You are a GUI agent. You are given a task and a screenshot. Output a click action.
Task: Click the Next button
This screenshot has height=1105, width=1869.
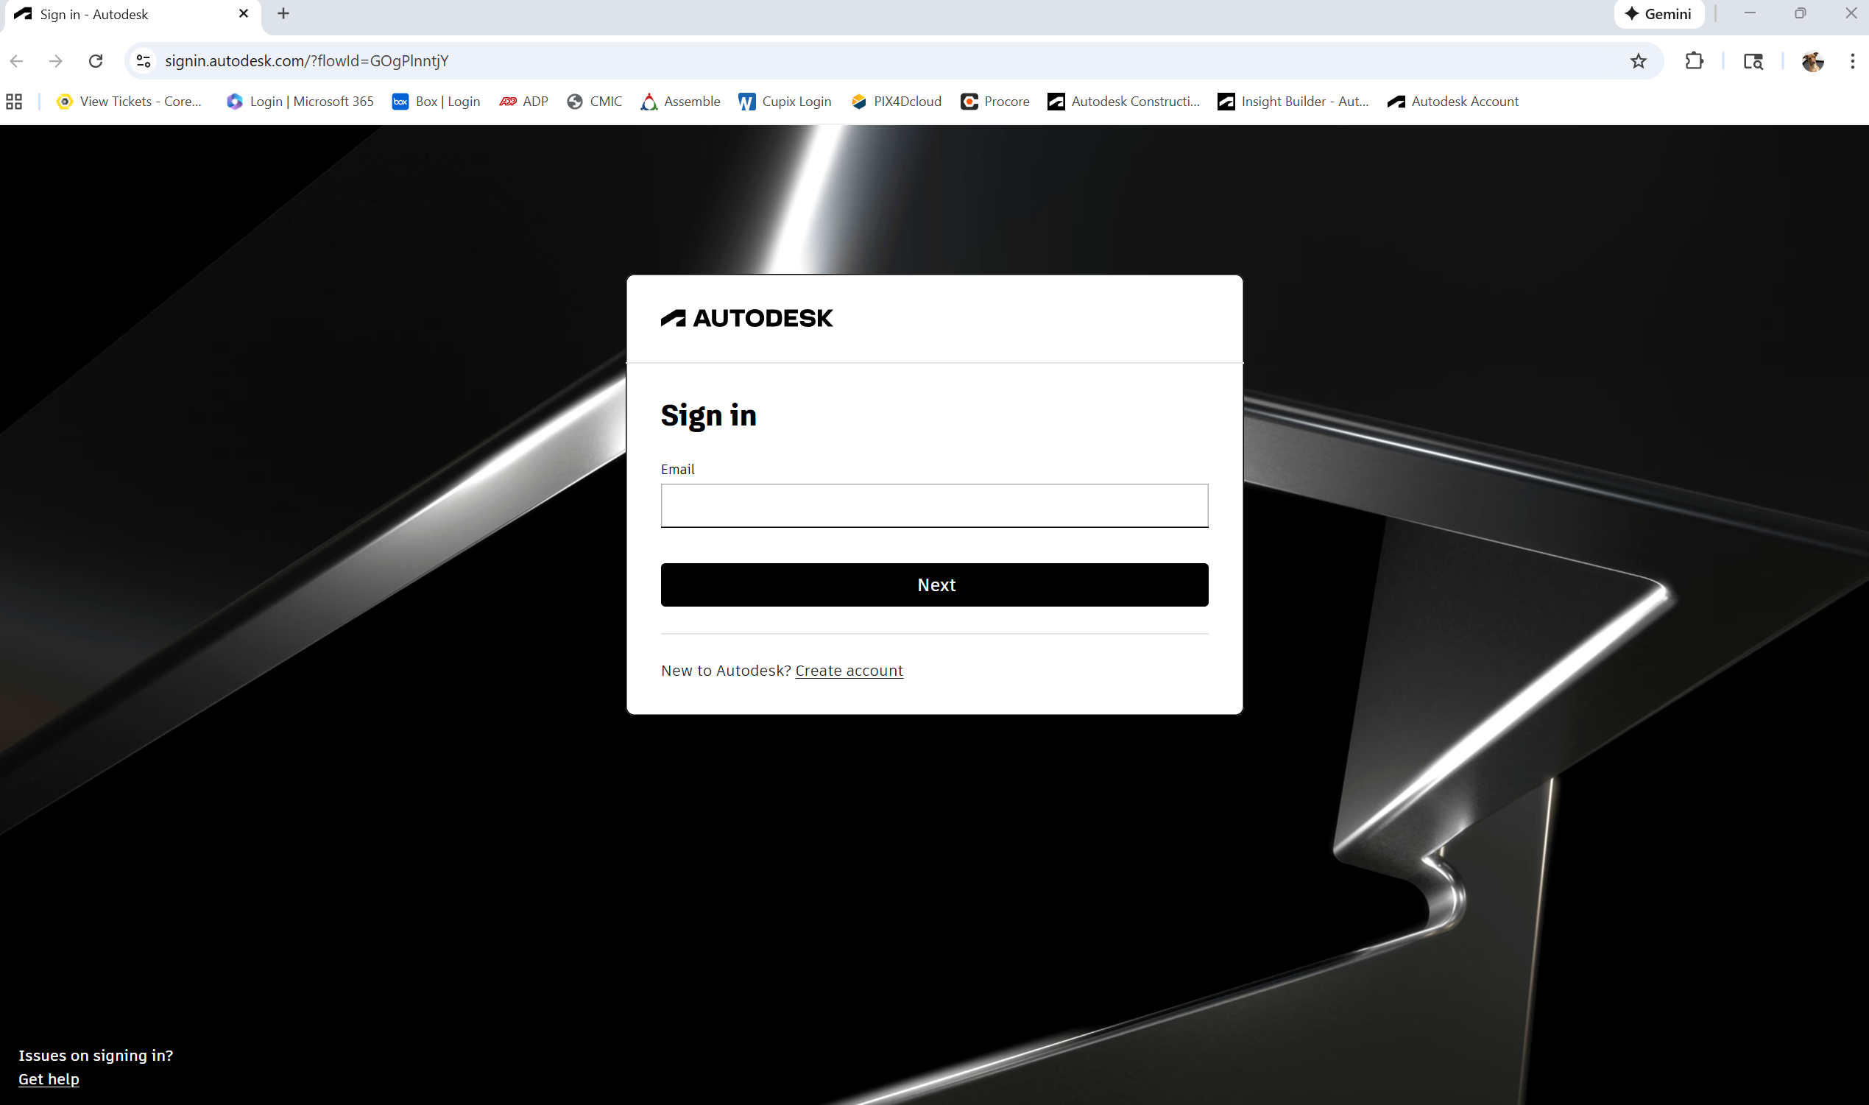tap(934, 585)
